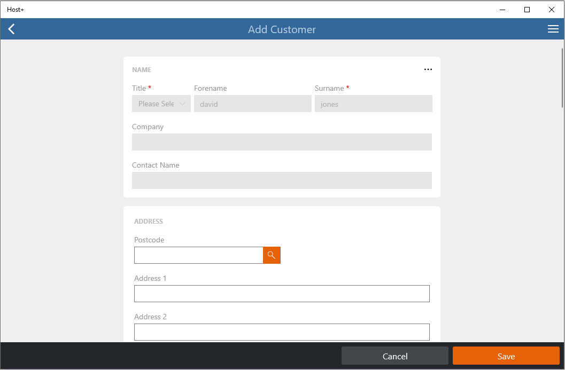Go back using the header arrow
The width and height of the screenshot is (565, 370).
12,29
